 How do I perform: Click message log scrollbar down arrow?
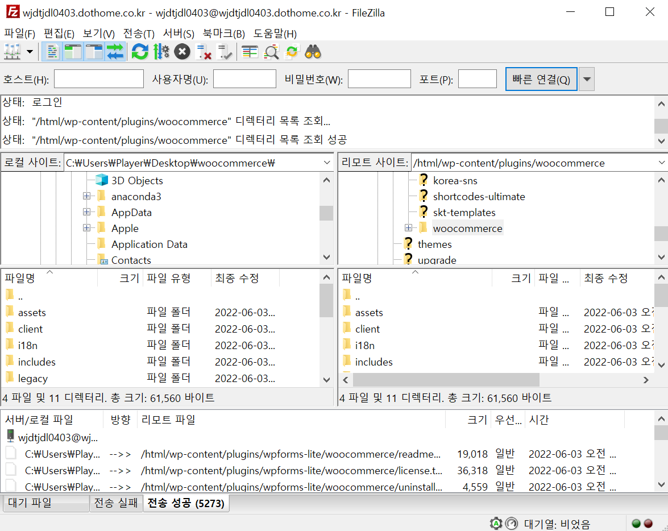pyautogui.click(x=661, y=141)
